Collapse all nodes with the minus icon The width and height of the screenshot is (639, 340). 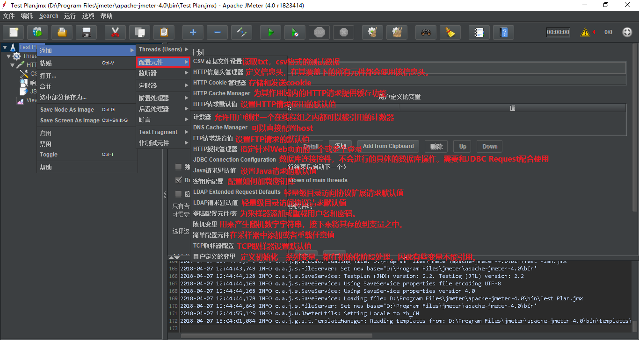pyautogui.click(x=217, y=32)
